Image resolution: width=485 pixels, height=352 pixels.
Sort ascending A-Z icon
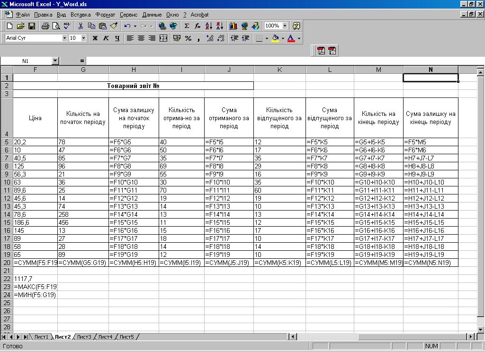209,26
